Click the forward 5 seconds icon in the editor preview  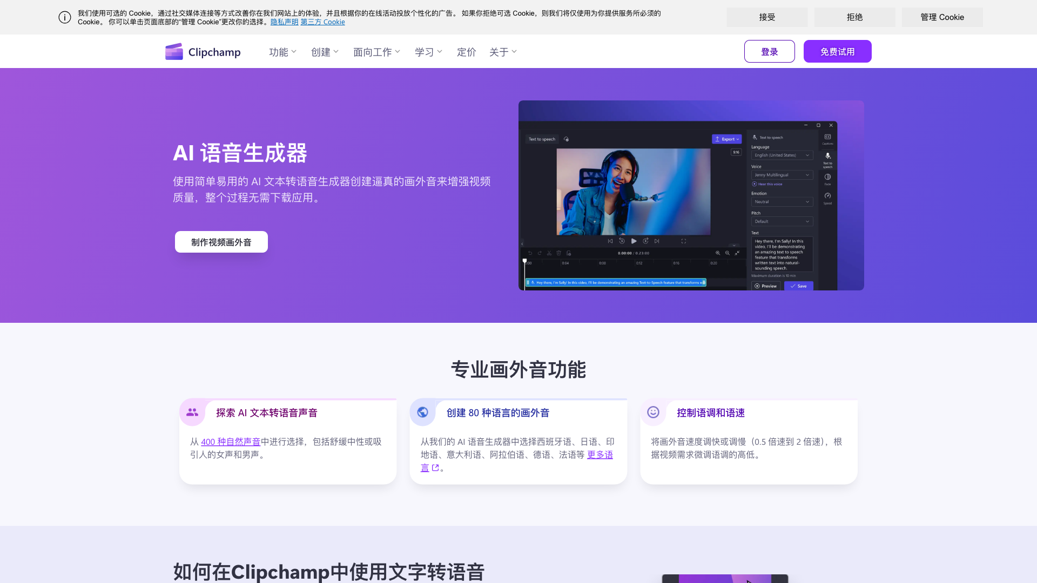[645, 241]
